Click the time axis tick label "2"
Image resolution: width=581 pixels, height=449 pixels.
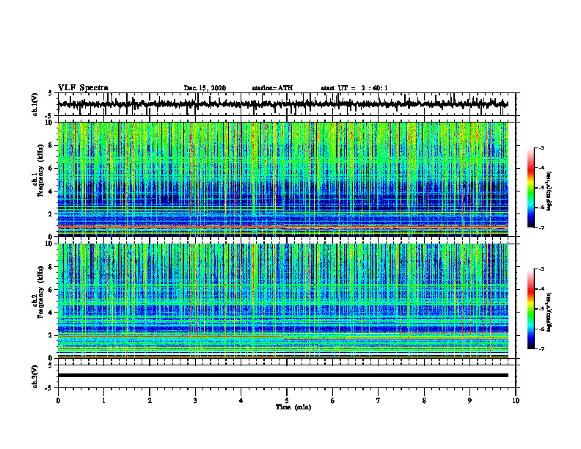click(150, 401)
